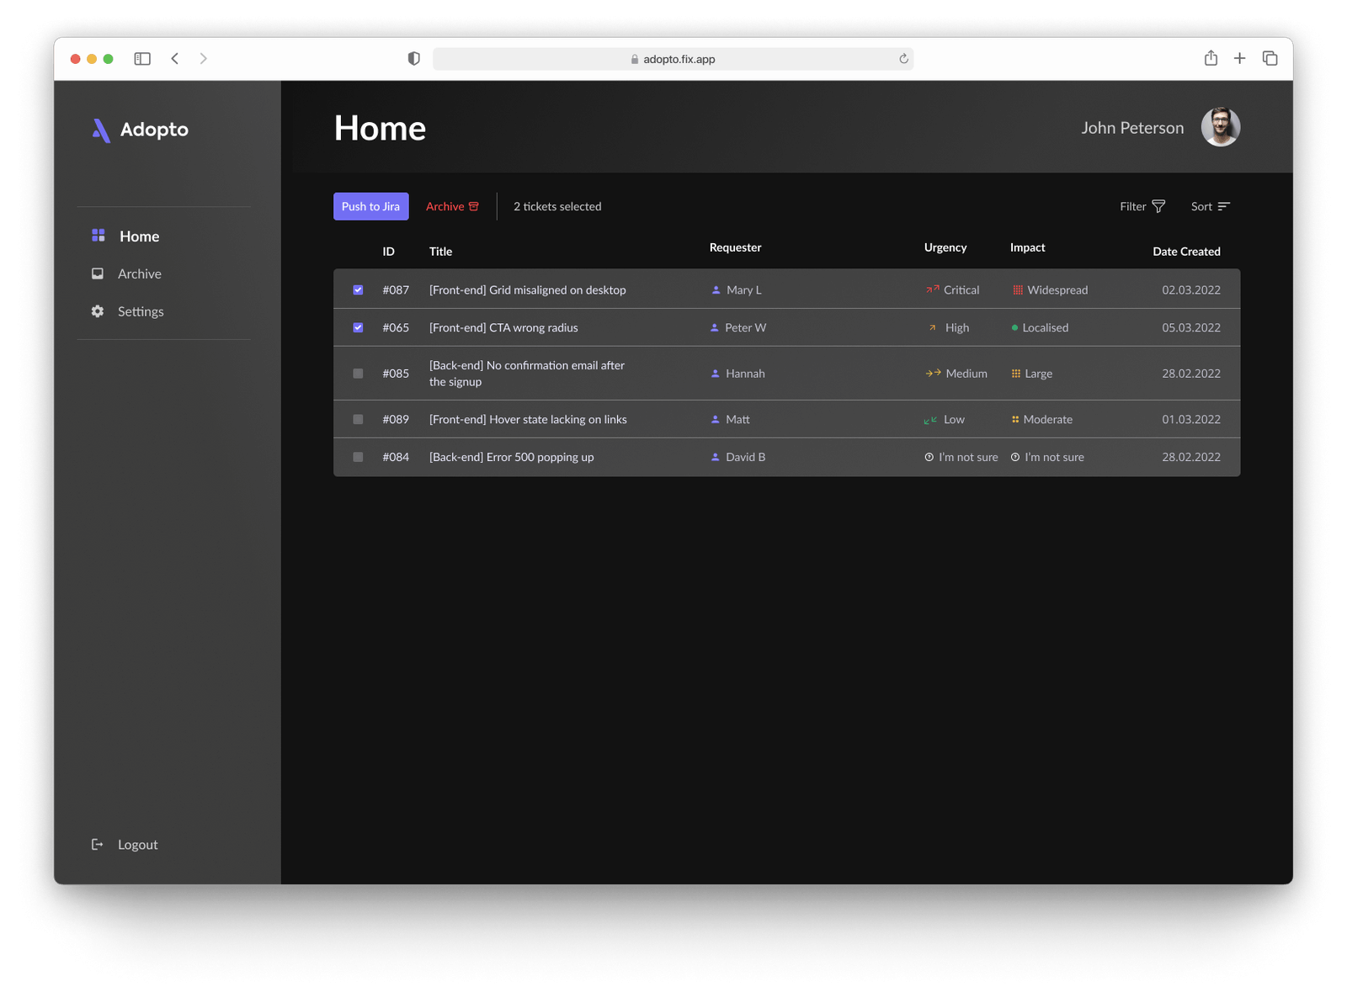Click the Widespread impact grid icon
The width and height of the screenshot is (1347, 992).
pos(1018,289)
